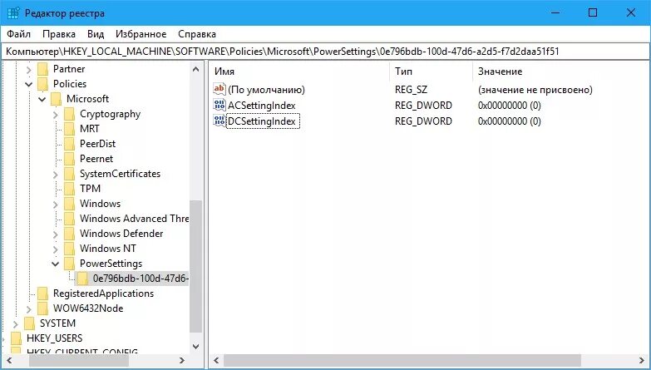This screenshot has width=651, height=370.
Task: Click the PowerSettings folder icon
Action: tap(69, 264)
